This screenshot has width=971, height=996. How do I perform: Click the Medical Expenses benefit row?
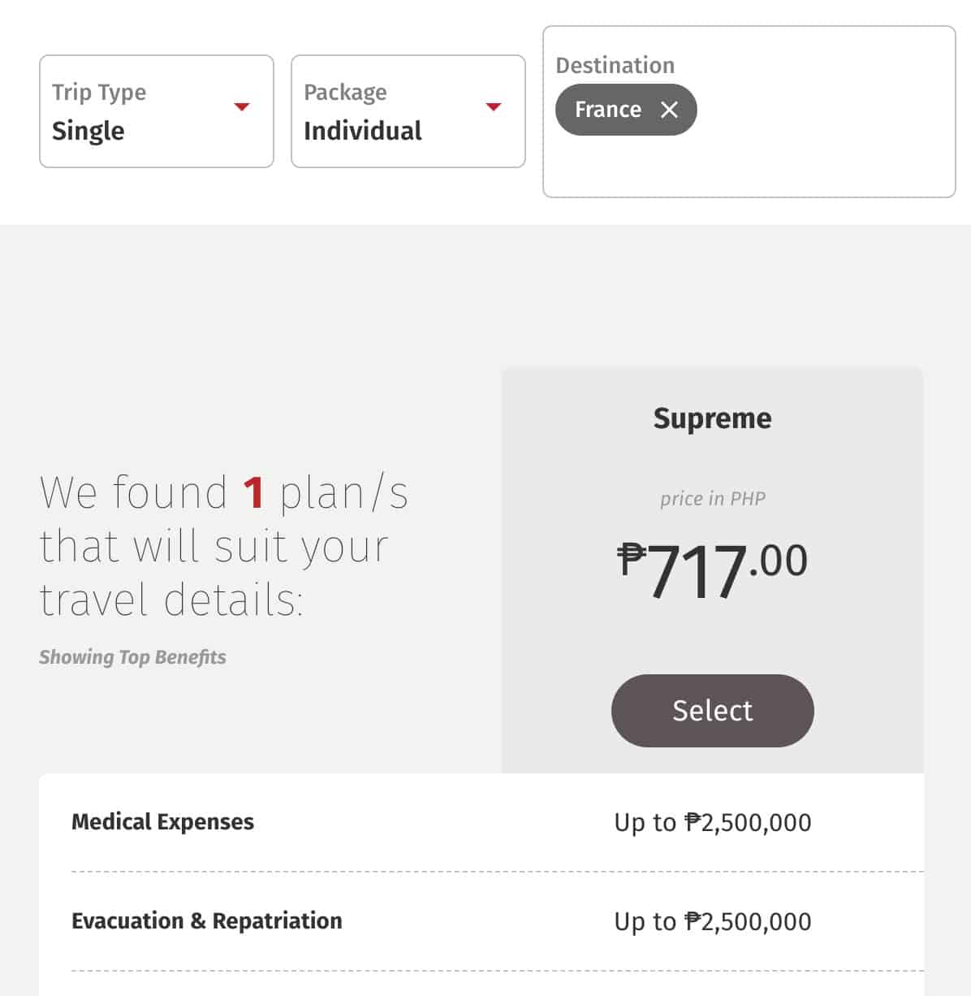(x=162, y=821)
